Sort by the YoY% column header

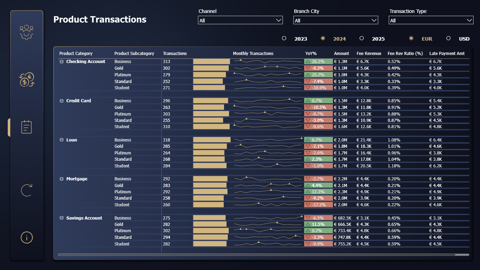[x=311, y=54]
